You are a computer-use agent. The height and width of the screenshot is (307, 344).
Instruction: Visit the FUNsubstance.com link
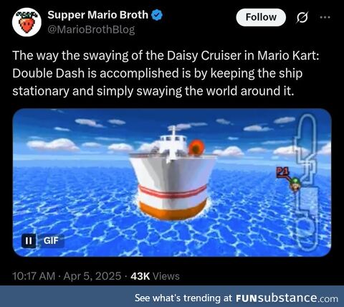point(287,298)
